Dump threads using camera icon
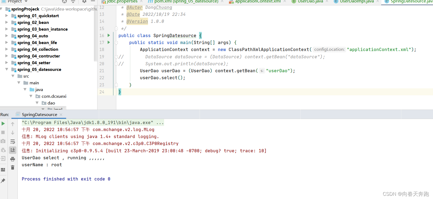This screenshot has height=199, width=433. 3,141
